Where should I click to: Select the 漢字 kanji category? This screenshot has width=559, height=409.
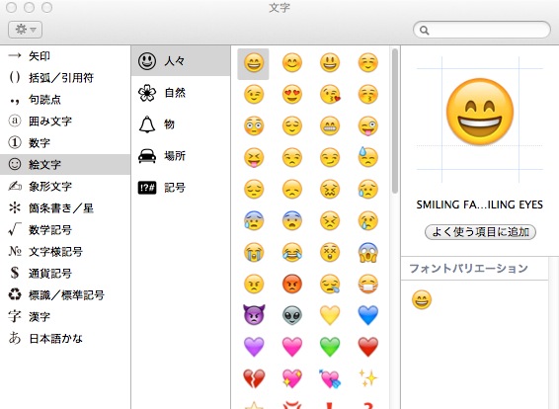(x=65, y=317)
